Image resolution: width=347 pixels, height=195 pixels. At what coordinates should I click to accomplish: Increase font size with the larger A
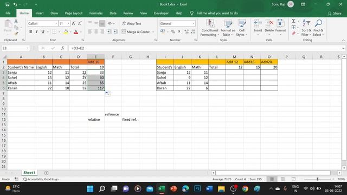[74, 23]
